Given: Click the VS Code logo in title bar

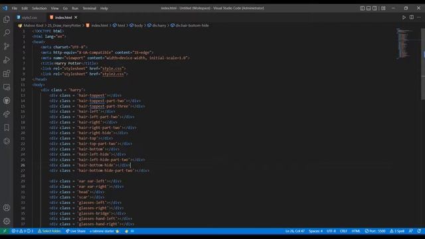Looking at the screenshot, I should click(x=5, y=8).
